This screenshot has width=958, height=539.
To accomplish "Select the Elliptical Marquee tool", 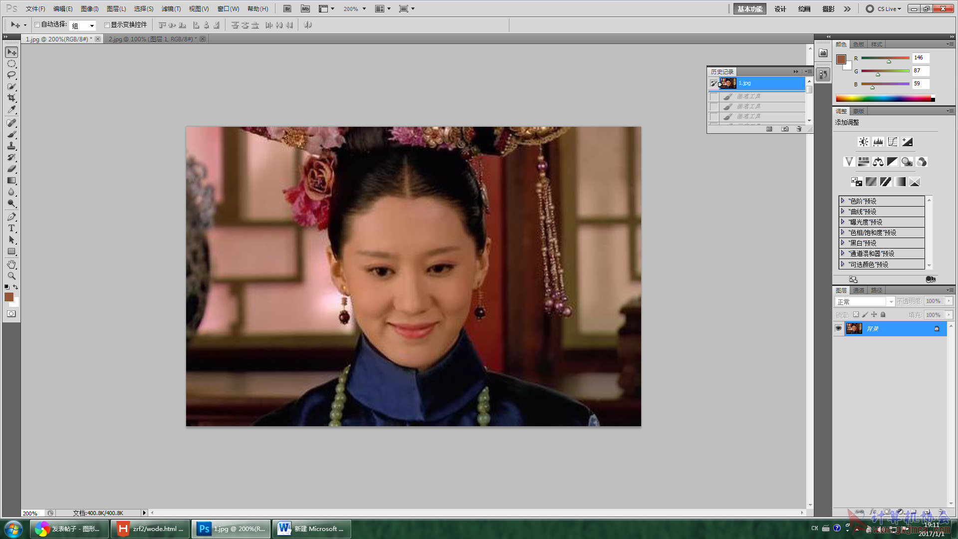I will [11, 63].
